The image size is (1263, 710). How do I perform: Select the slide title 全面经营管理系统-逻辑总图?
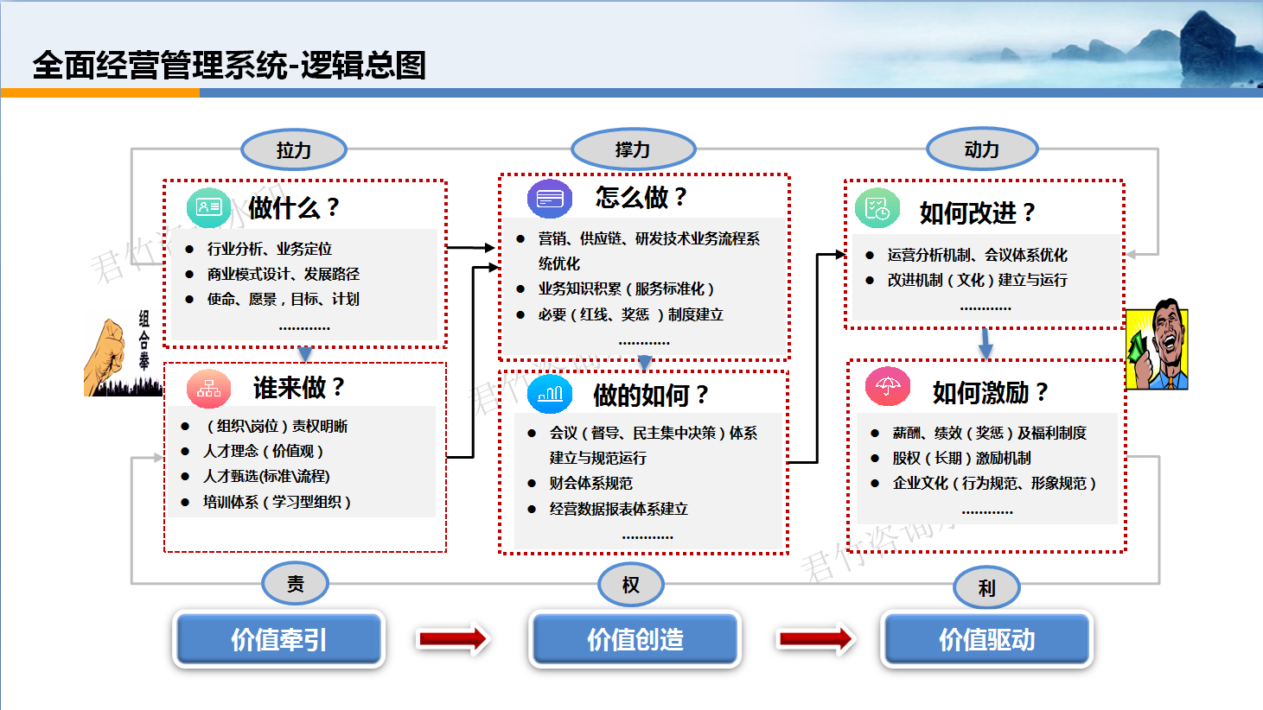[229, 65]
